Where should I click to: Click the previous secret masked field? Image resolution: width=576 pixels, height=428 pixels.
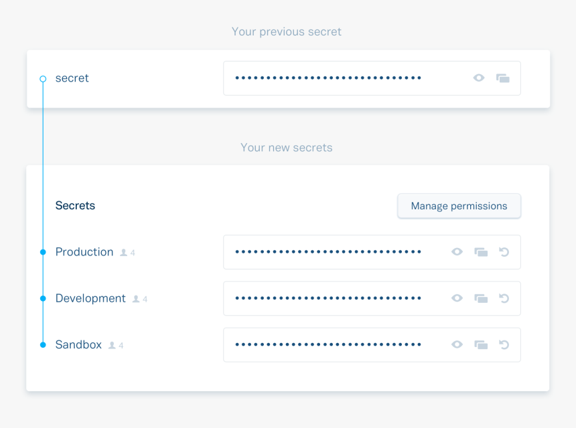click(x=328, y=78)
